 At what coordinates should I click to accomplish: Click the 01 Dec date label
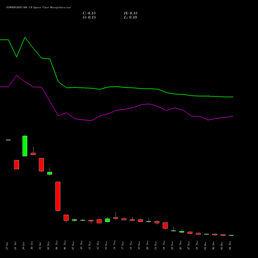[205, 246]
